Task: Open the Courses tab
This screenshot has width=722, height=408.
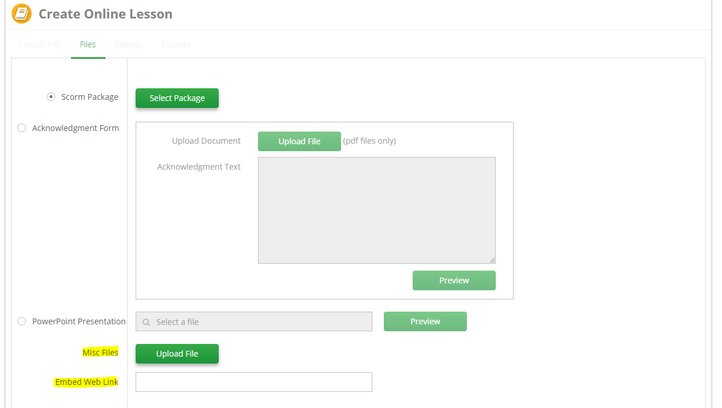Action: pyautogui.click(x=175, y=44)
